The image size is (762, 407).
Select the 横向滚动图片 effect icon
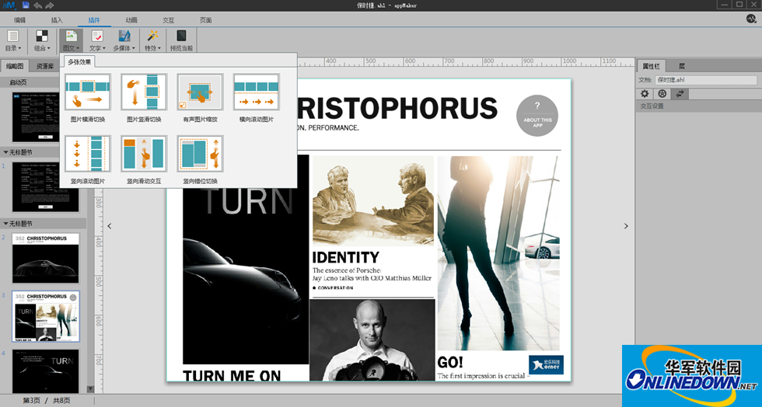pos(256,92)
